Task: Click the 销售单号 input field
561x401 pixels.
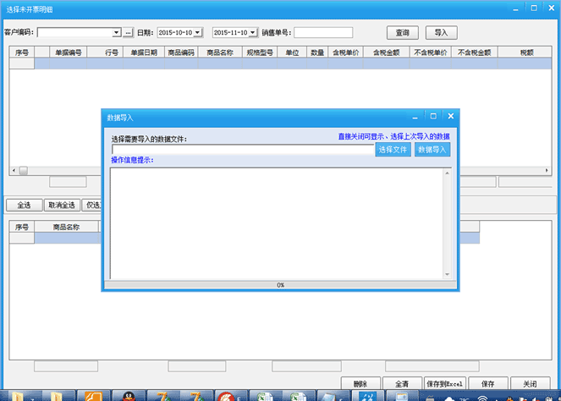Action: pos(322,33)
